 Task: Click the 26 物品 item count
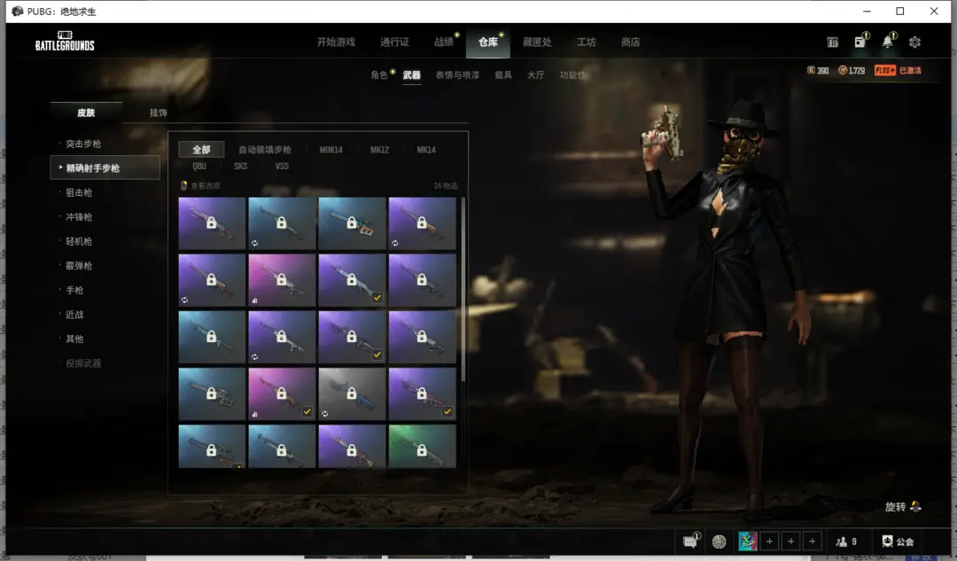point(446,185)
